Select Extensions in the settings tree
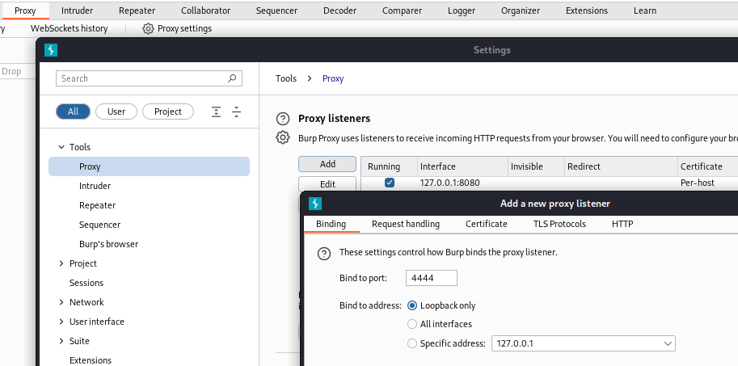Screen dimensions: 738x366 click(91, 360)
